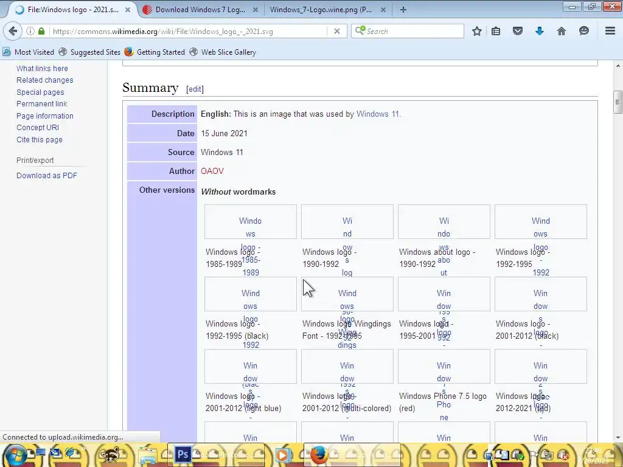Open Windows logo Wingdings Font thumbnail
This screenshot has height=467, width=623.
point(347,294)
